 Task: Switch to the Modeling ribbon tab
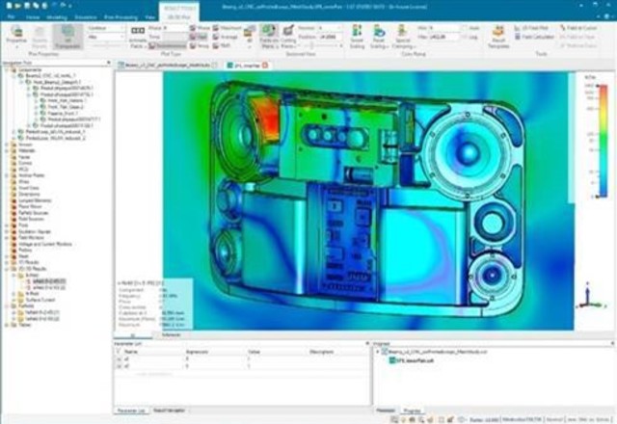tap(57, 17)
